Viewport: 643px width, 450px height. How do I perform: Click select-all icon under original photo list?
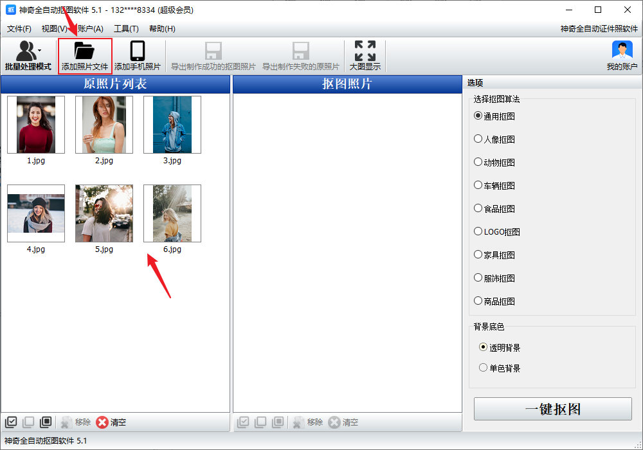coord(11,422)
